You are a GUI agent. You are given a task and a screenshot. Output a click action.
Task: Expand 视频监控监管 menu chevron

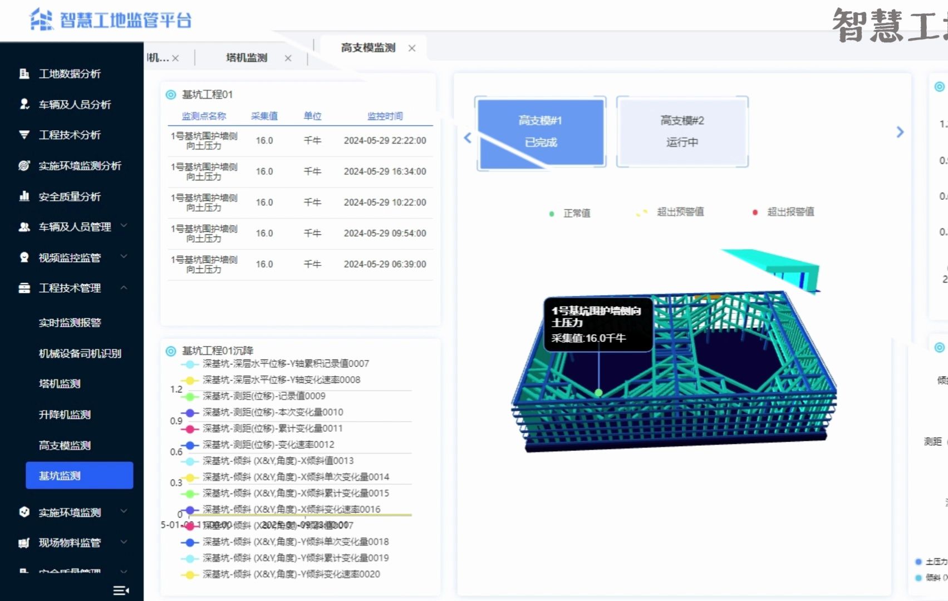(x=124, y=256)
